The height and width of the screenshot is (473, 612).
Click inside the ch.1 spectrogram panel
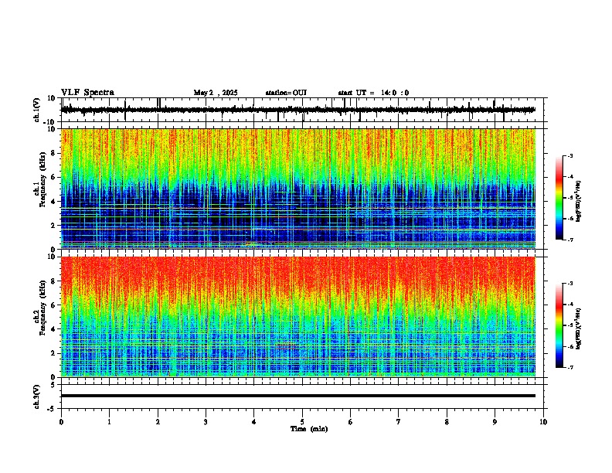coord(298,189)
